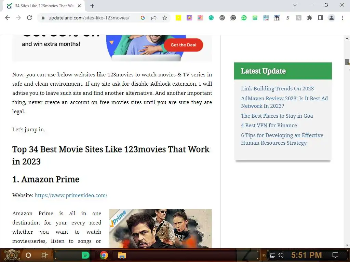Click the red Get the Deal button
Screen dimensions: 350x262
(184, 45)
